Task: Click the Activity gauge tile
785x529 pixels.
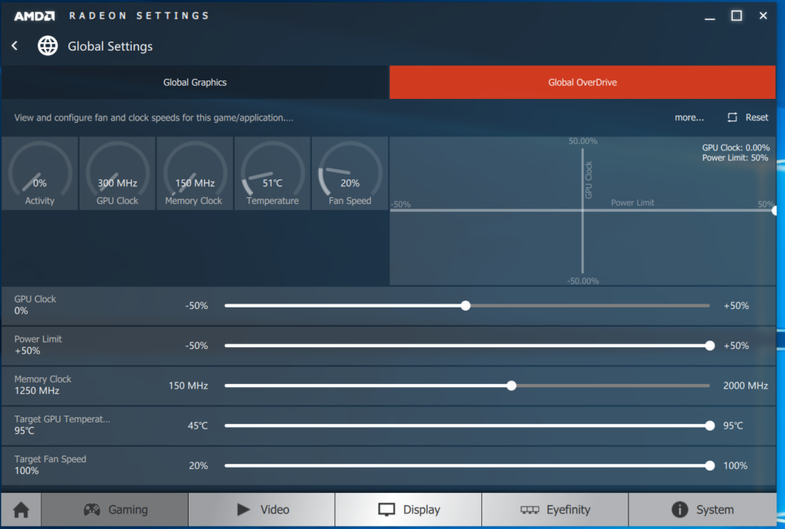Action: [40, 173]
